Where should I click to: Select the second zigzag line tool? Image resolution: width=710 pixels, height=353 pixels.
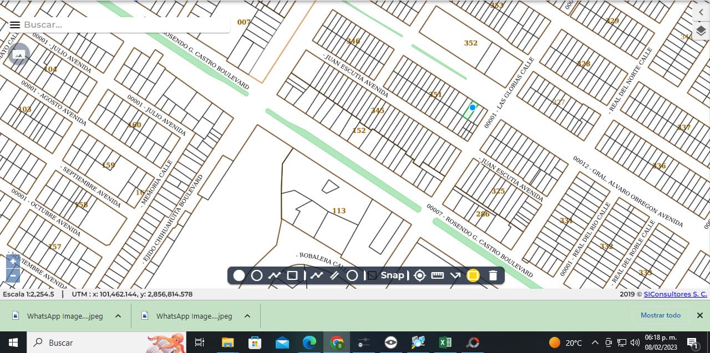coord(317,275)
